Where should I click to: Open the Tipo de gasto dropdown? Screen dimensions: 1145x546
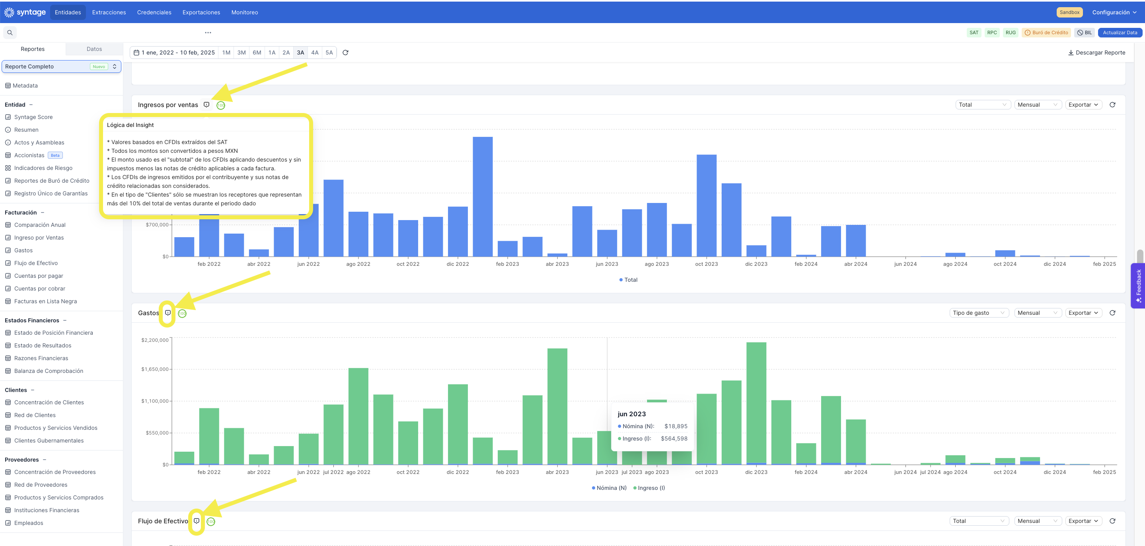coord(979,312)
